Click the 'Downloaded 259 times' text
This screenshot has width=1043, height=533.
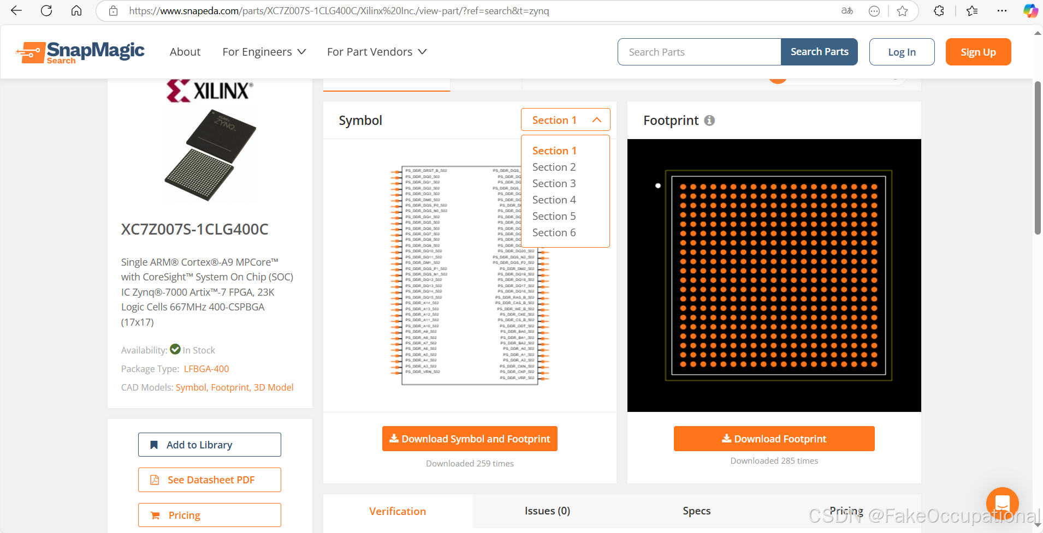point(470,463)
